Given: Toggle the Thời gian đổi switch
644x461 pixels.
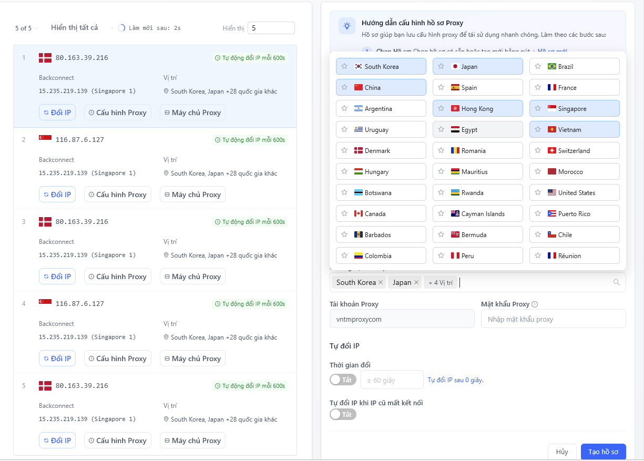Looking at the screenshot, I should coord(343,380).
